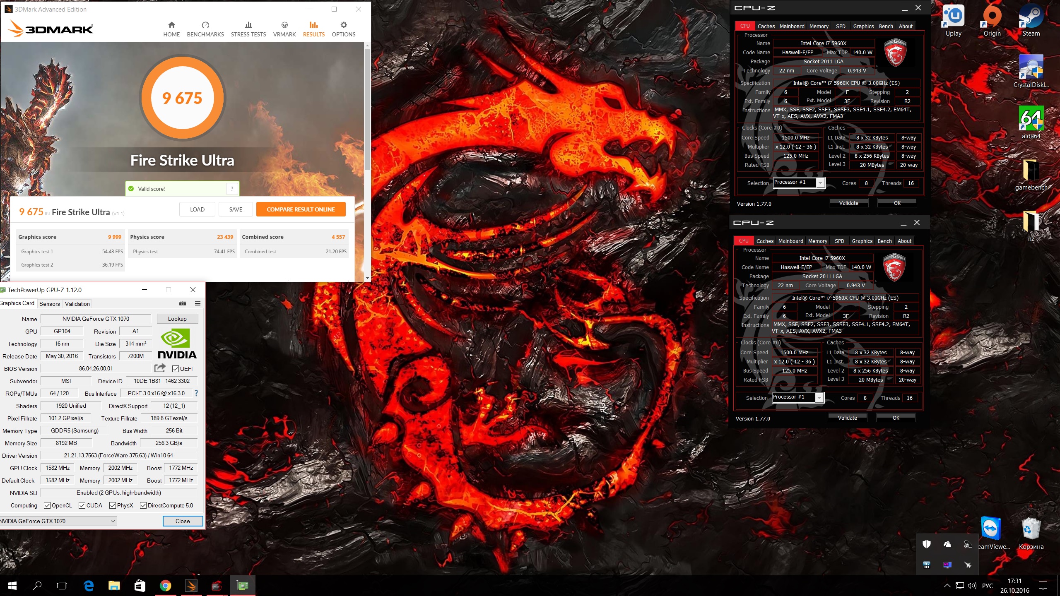The image size is (1060, 596).
Task: Click Validate in upper CPU-Z window
Action: pyautogui.click(x=849, y=203)
